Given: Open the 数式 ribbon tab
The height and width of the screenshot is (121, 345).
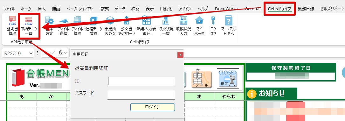Looking at the screenshot, I should [105, 9].
